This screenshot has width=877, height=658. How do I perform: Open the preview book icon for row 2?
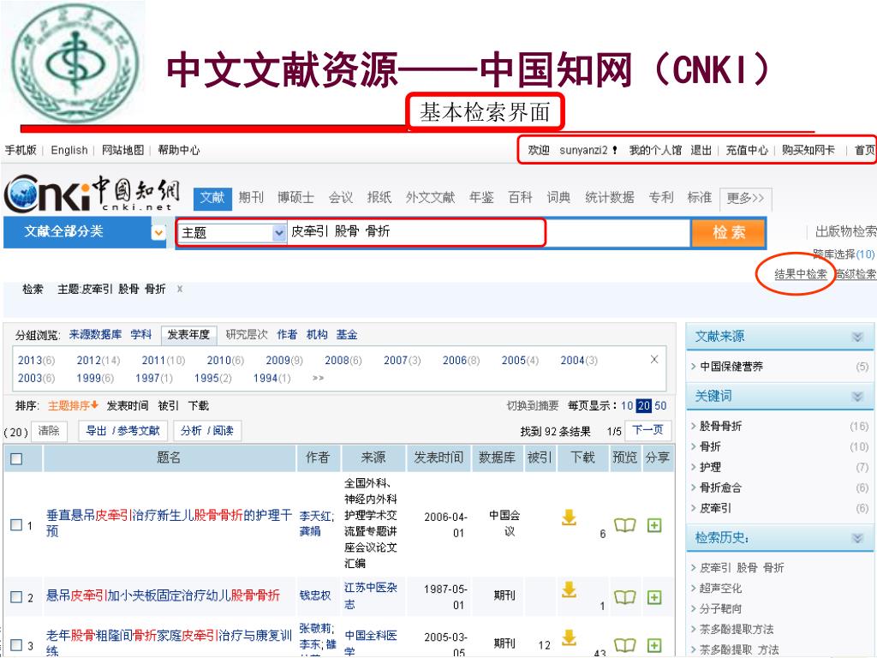pos(624,597)
